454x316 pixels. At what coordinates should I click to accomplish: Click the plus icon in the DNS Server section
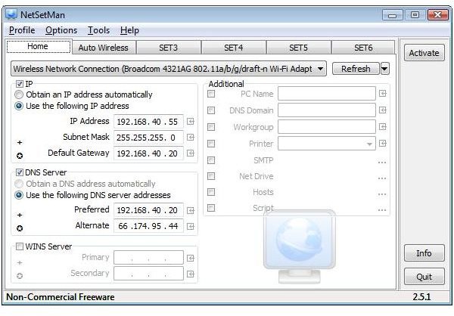[20, 215]
